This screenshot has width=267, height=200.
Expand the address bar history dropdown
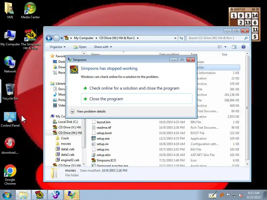pyautogui.click(x=175, y=38)
